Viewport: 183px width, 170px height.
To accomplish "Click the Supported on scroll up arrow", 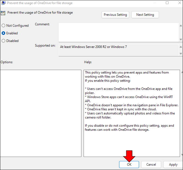I will click(181, 47).
